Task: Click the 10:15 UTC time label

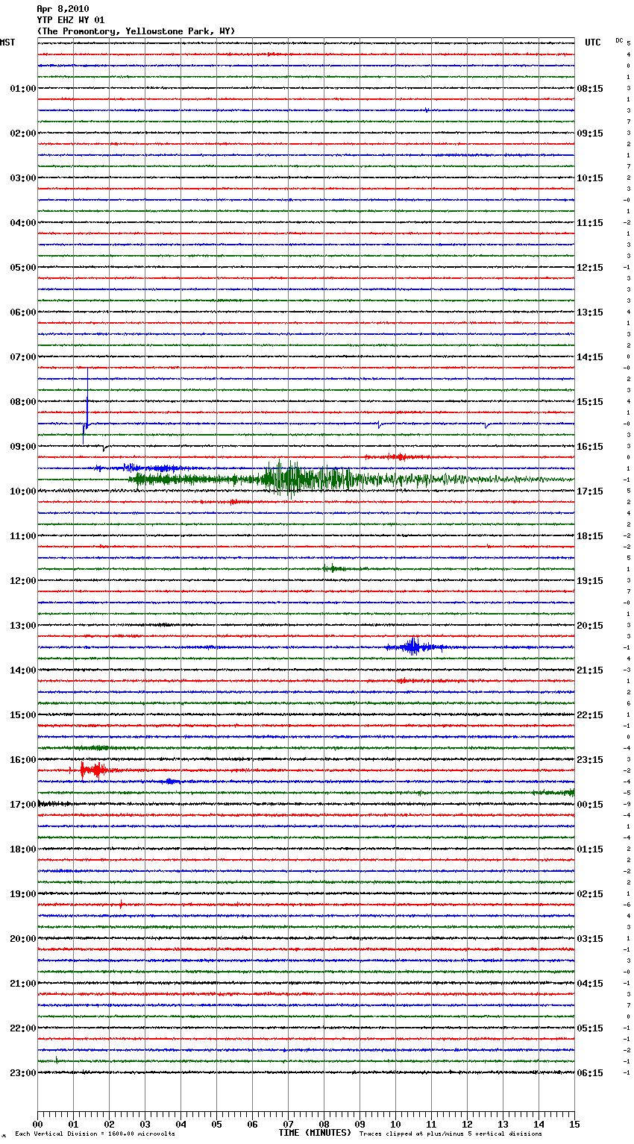Action: click(x=590, y=178)
